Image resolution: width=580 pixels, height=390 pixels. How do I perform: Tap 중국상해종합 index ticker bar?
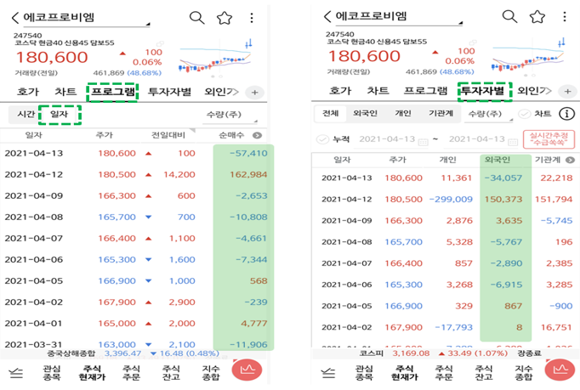(134, 353)
